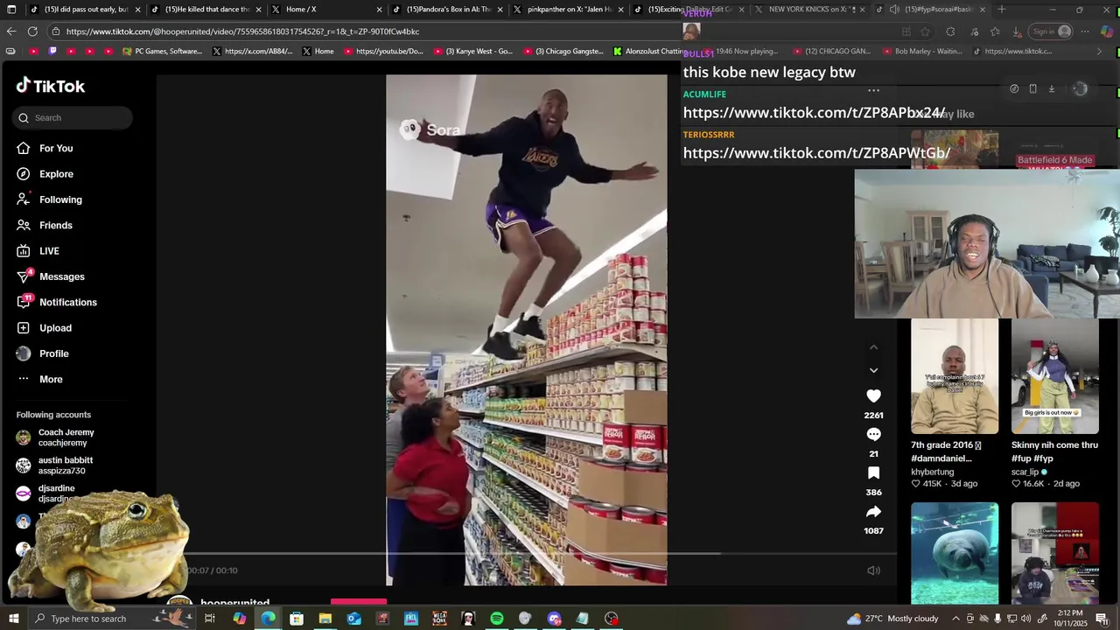Open the TikTok coins icon in the top bar
This screenshot has height=630, width=1120.
1014,88
